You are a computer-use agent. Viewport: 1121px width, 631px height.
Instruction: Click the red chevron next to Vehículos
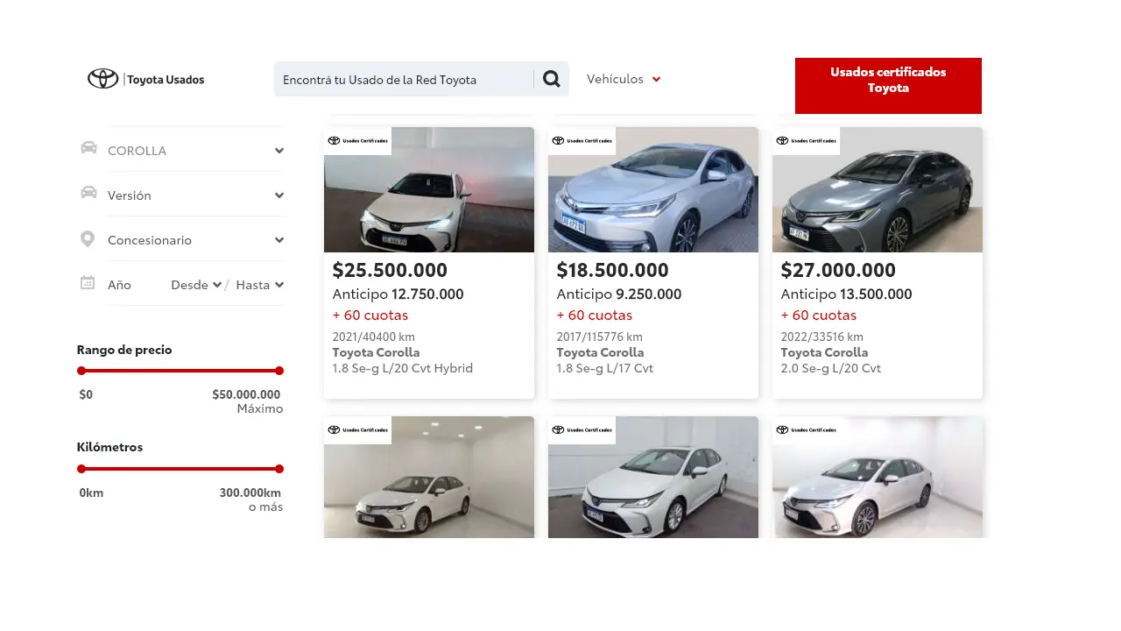[657, 80]
